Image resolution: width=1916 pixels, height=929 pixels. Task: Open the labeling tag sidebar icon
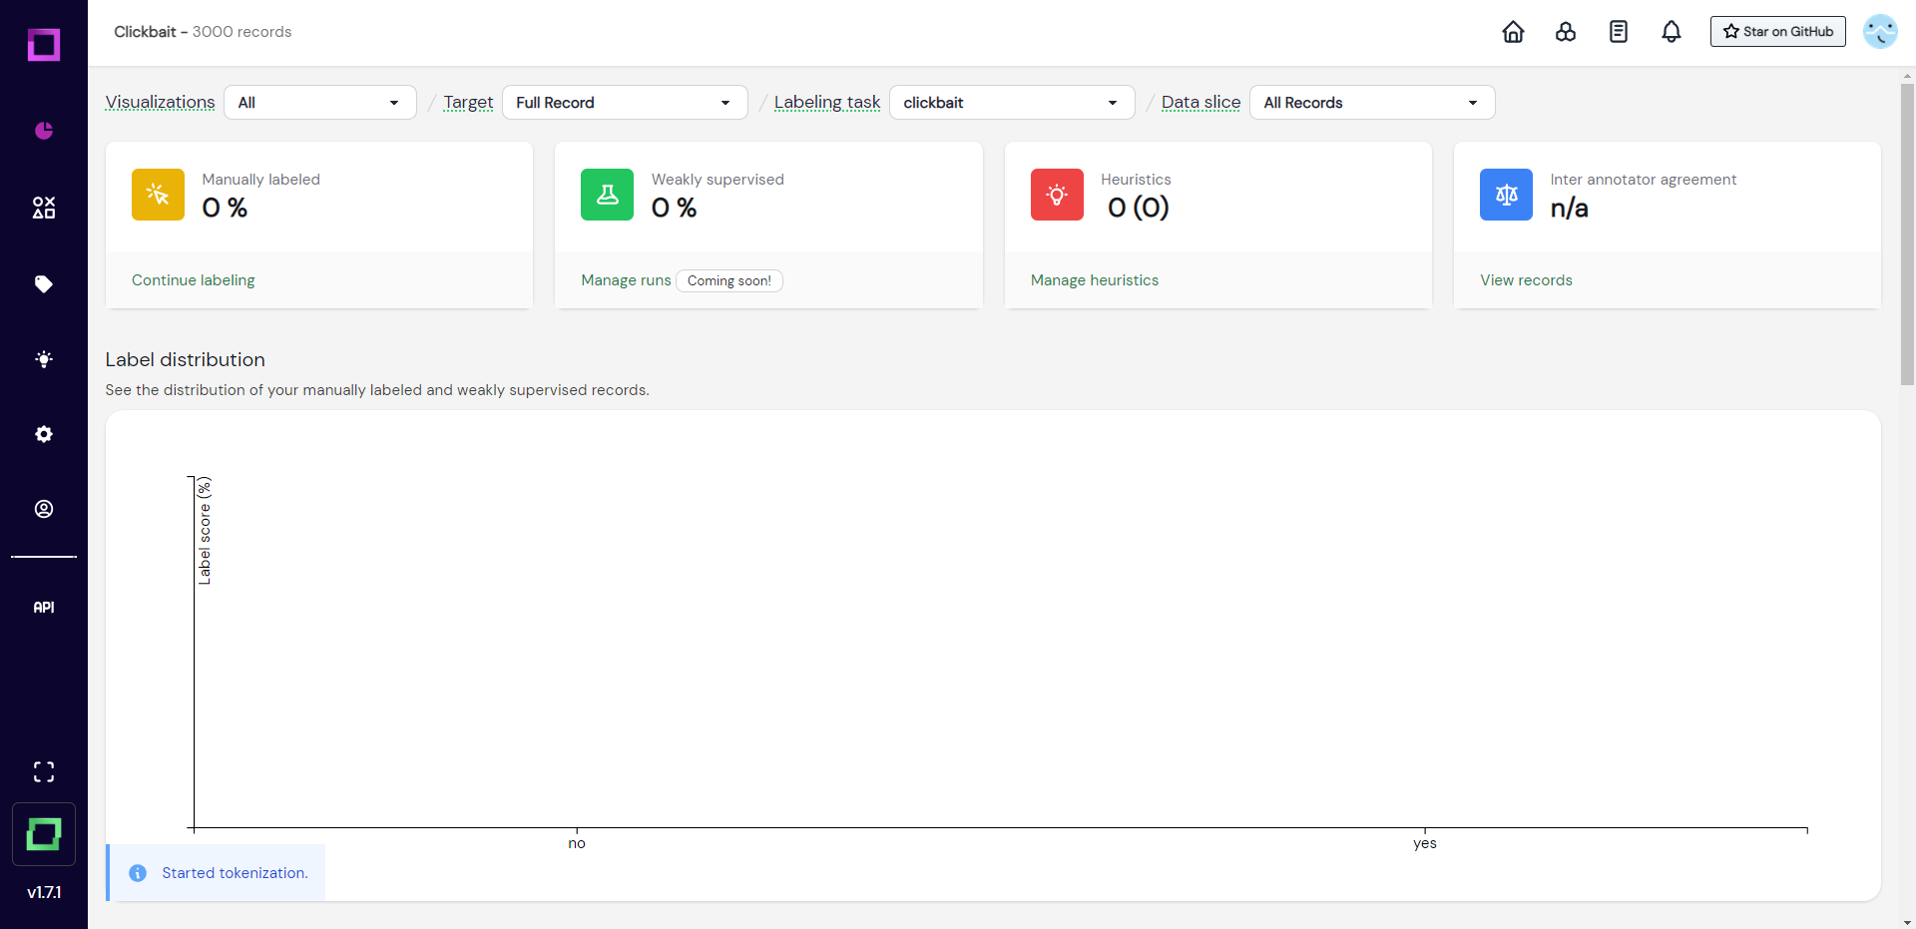point(44,284)
